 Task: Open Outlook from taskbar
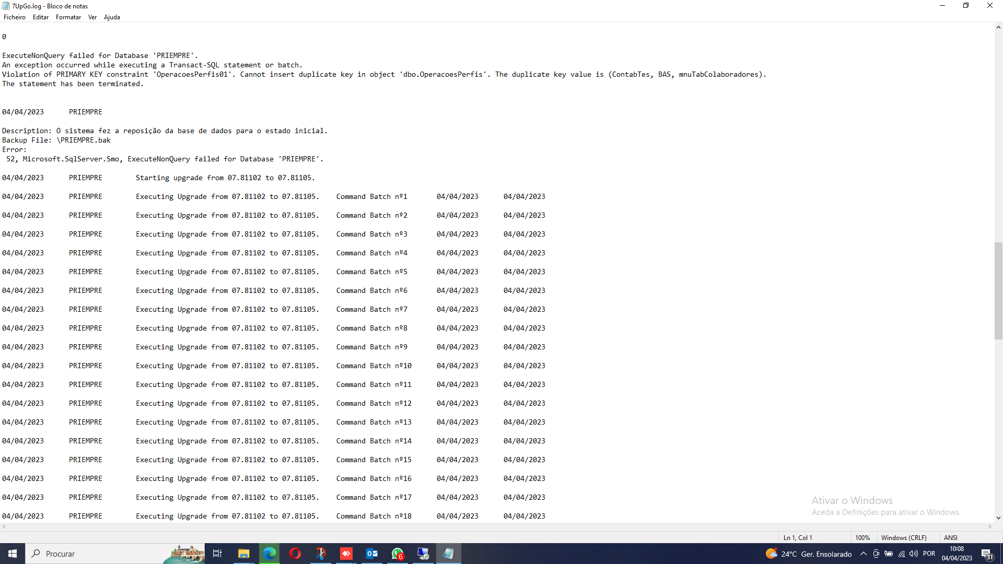372,554
